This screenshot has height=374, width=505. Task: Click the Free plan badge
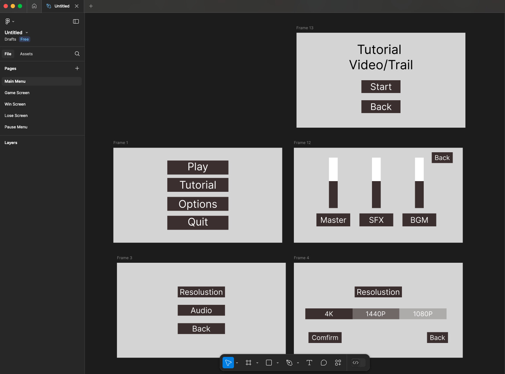pos(25,39)
